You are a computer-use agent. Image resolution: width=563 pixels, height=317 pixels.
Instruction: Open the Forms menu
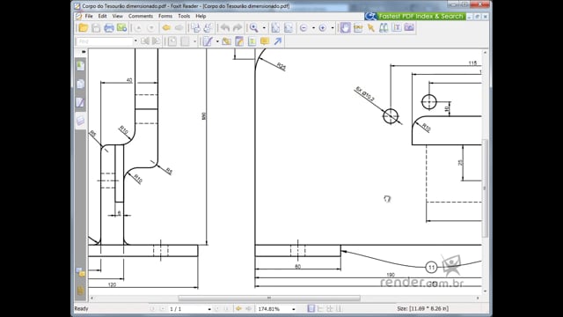(x=165, y=16)
